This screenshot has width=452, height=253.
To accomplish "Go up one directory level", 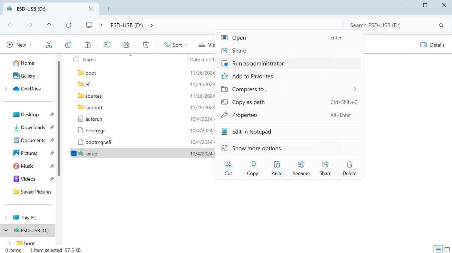I will (x=49, y=25).
